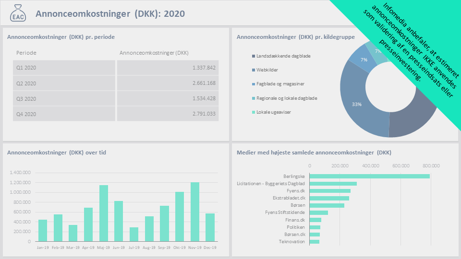Click the Ekstrabladet.dk media label
The image size is (461, 259).
pyautogui.click(x=289, y=198)
